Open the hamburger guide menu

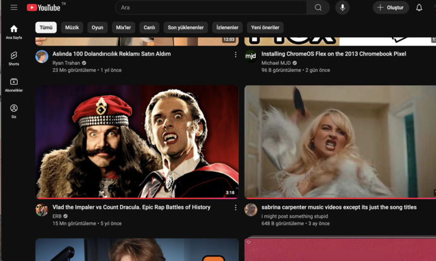pos(14,8)
